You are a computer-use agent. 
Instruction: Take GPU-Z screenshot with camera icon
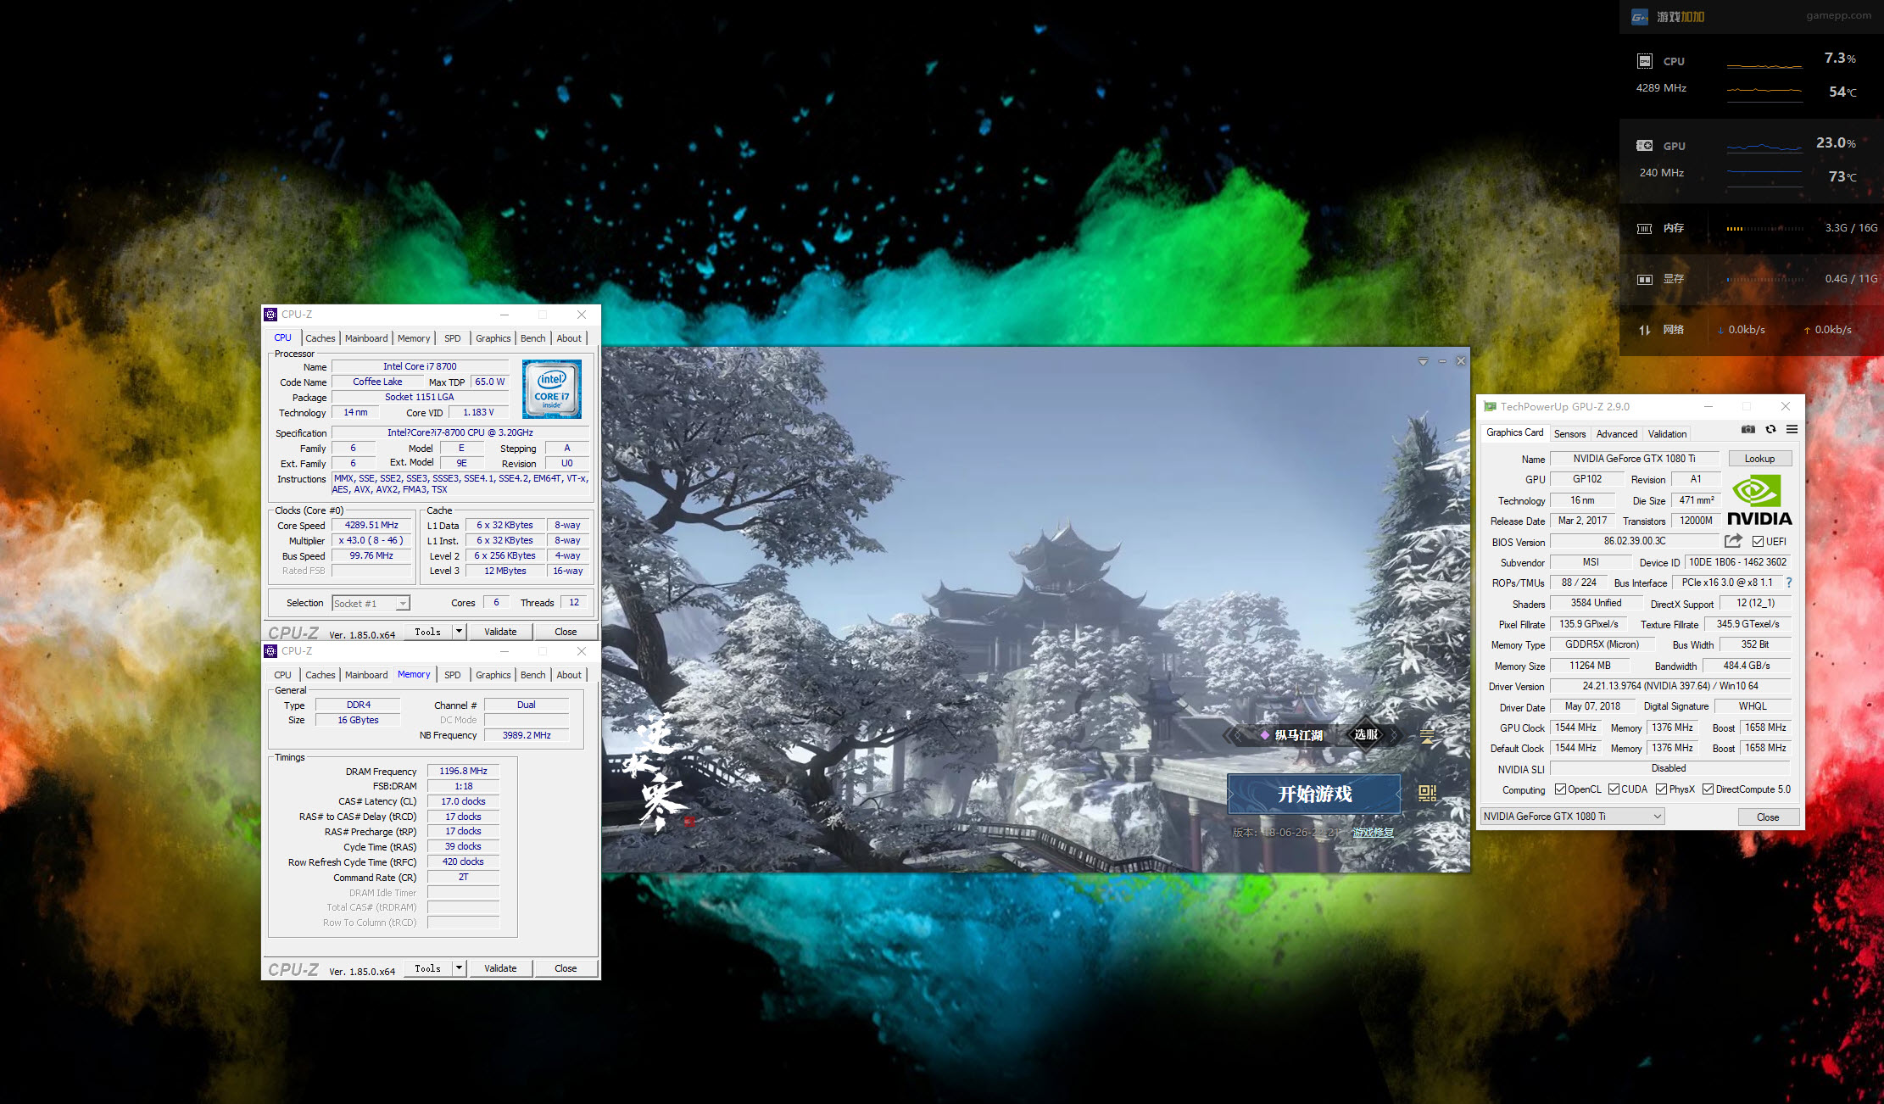(x=1747, y=429)
